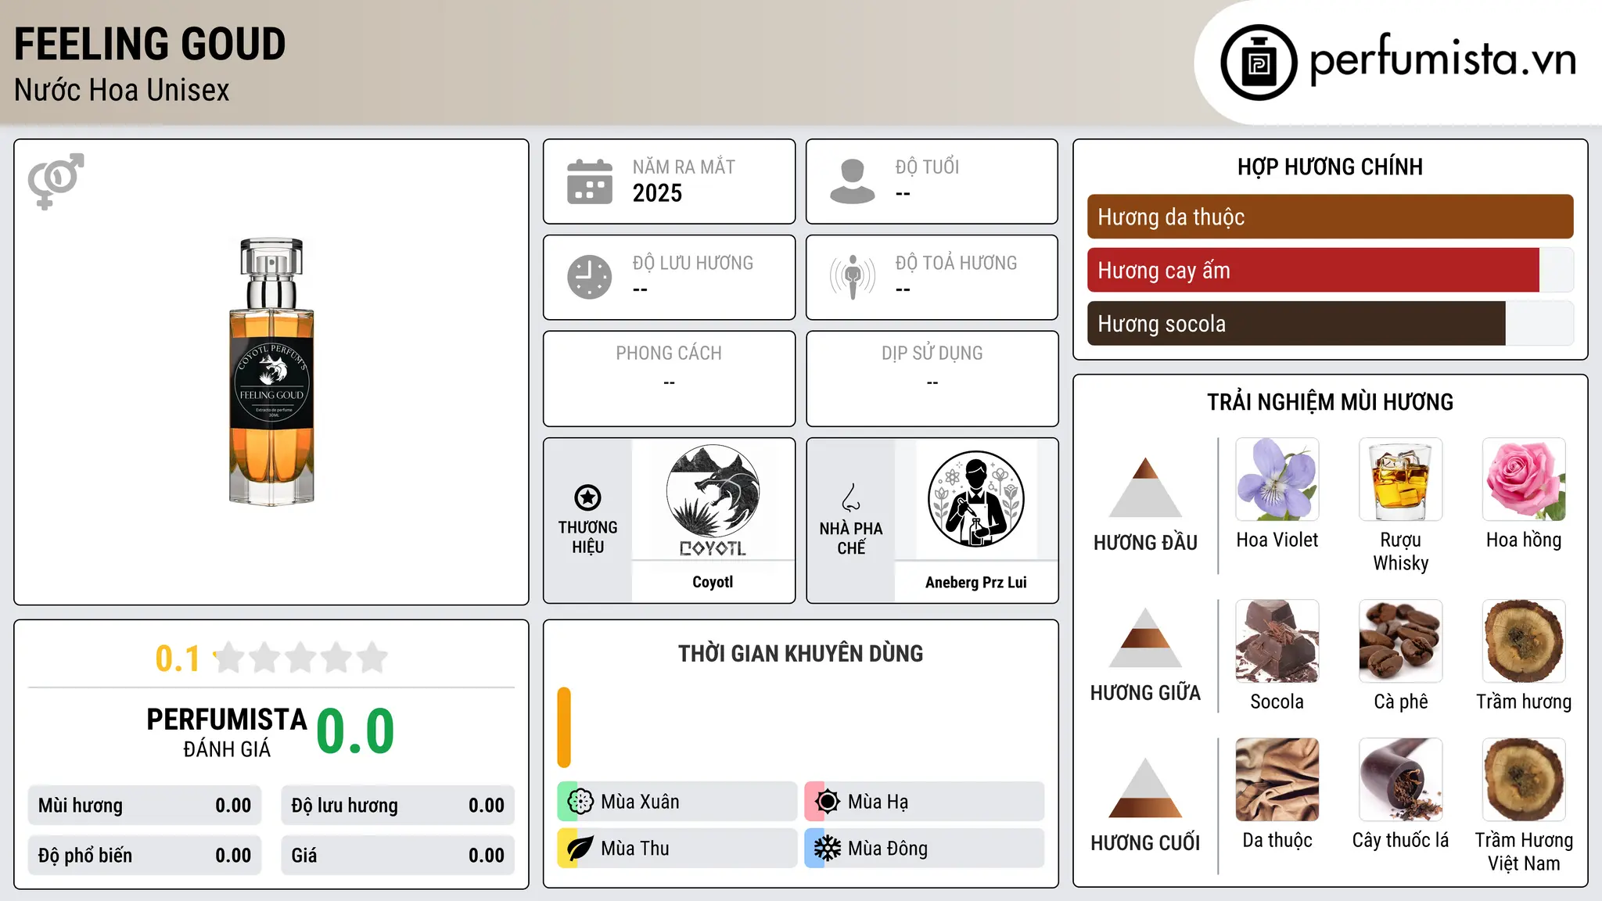Open the Trầm hương middle note image
This screenshot has width=1602, height=901.
click(1524, 641)
